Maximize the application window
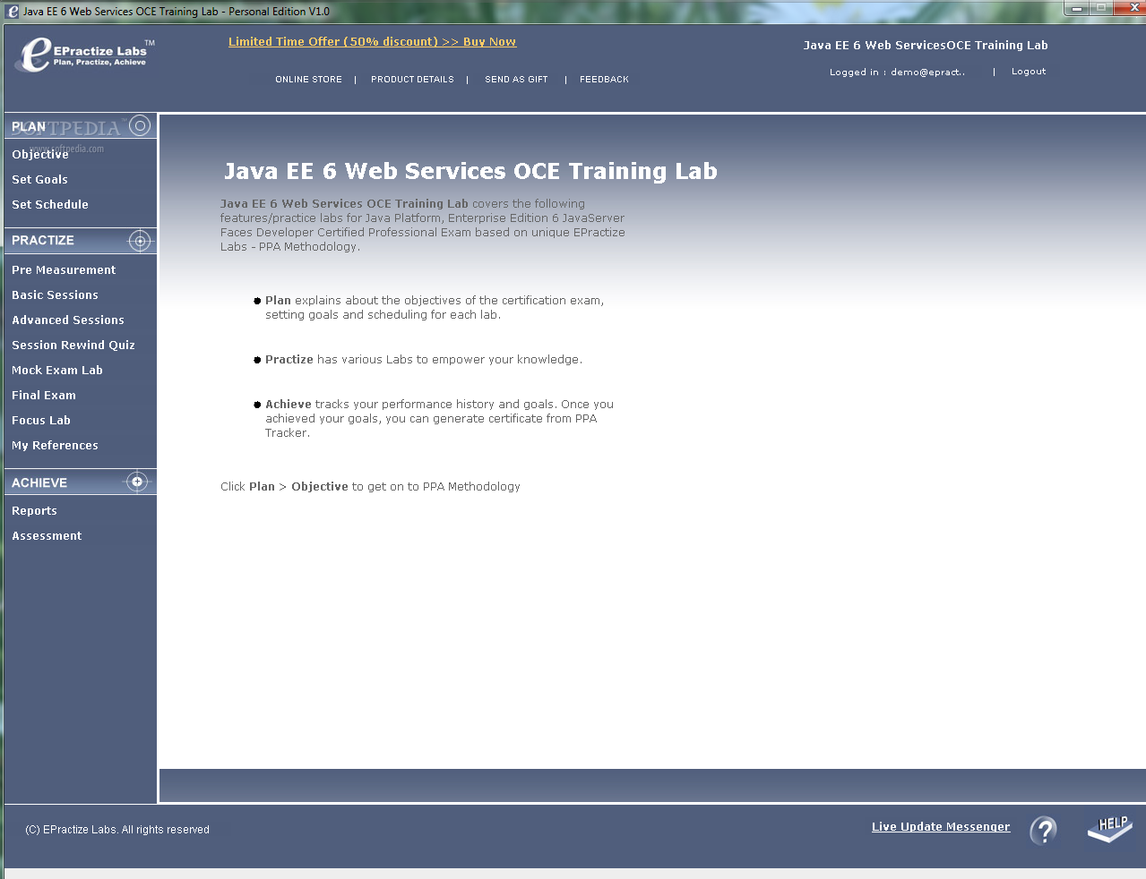This screenshot has height=879, width=1146. click(x=1101, y=8)
